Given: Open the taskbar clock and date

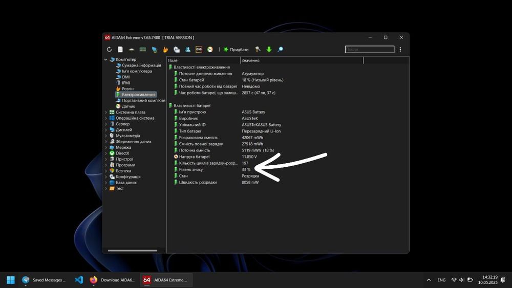Looking at the screenshot, I should pyautogui.click(x=488, y=280).
